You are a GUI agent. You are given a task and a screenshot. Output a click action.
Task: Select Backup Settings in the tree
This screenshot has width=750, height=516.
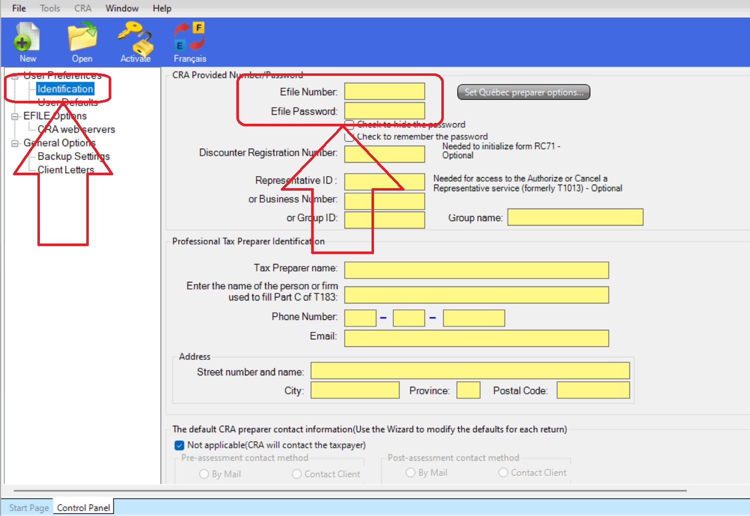pos(74,156)
